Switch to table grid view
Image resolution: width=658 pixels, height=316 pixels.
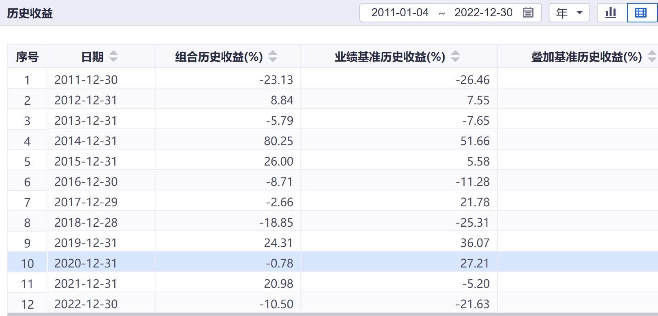point(641,13)
